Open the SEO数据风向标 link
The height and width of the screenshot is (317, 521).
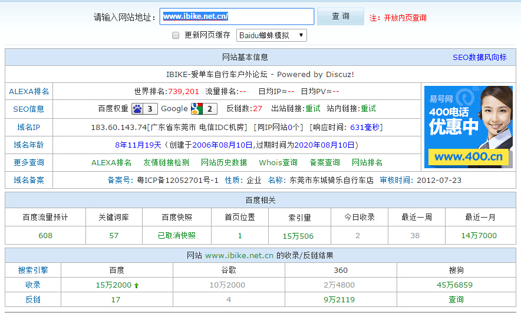point(480,58)
